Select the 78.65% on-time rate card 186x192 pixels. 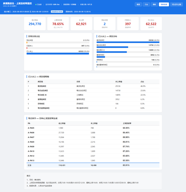(x=58, y=23)
